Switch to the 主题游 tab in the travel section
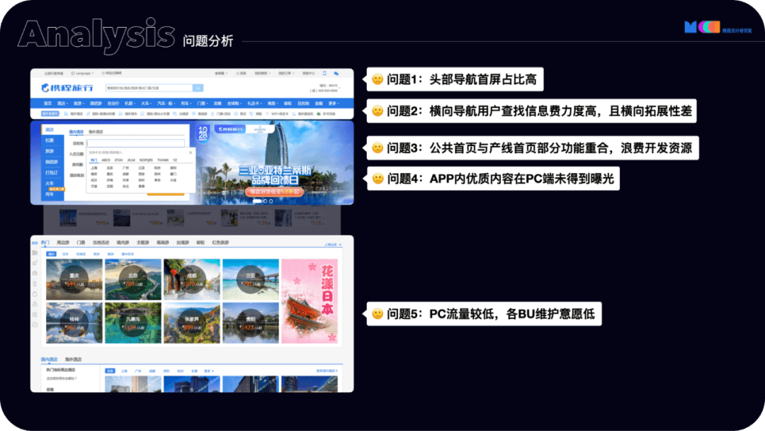The width and height of the screenshot is (765, 431). [x=142, y=242]
